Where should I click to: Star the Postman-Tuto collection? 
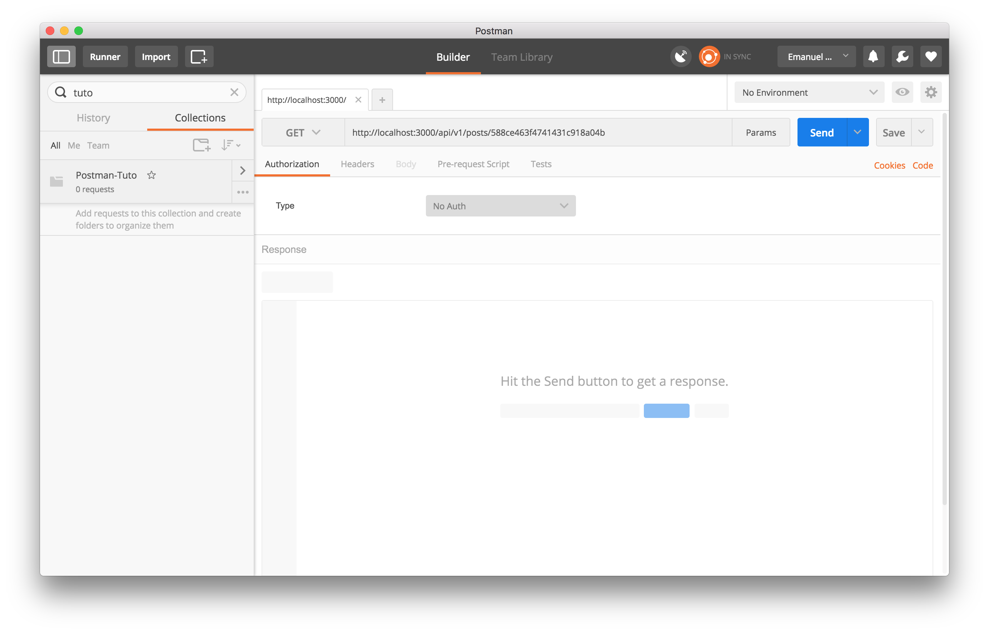(x=151, y=175)
